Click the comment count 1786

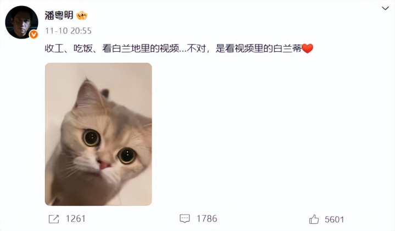207,219
